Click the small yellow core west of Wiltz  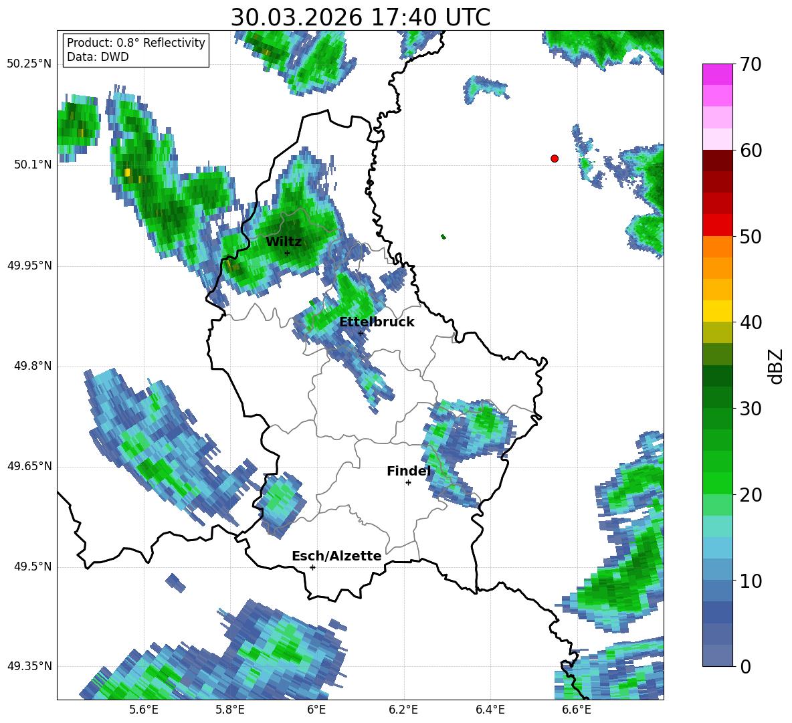[x=127, y=173]
